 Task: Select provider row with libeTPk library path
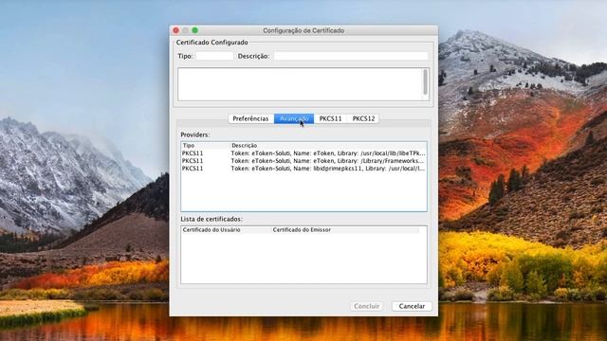(303, 153)
